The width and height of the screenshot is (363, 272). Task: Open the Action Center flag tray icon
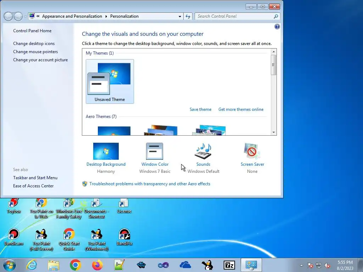pos(310,266)
